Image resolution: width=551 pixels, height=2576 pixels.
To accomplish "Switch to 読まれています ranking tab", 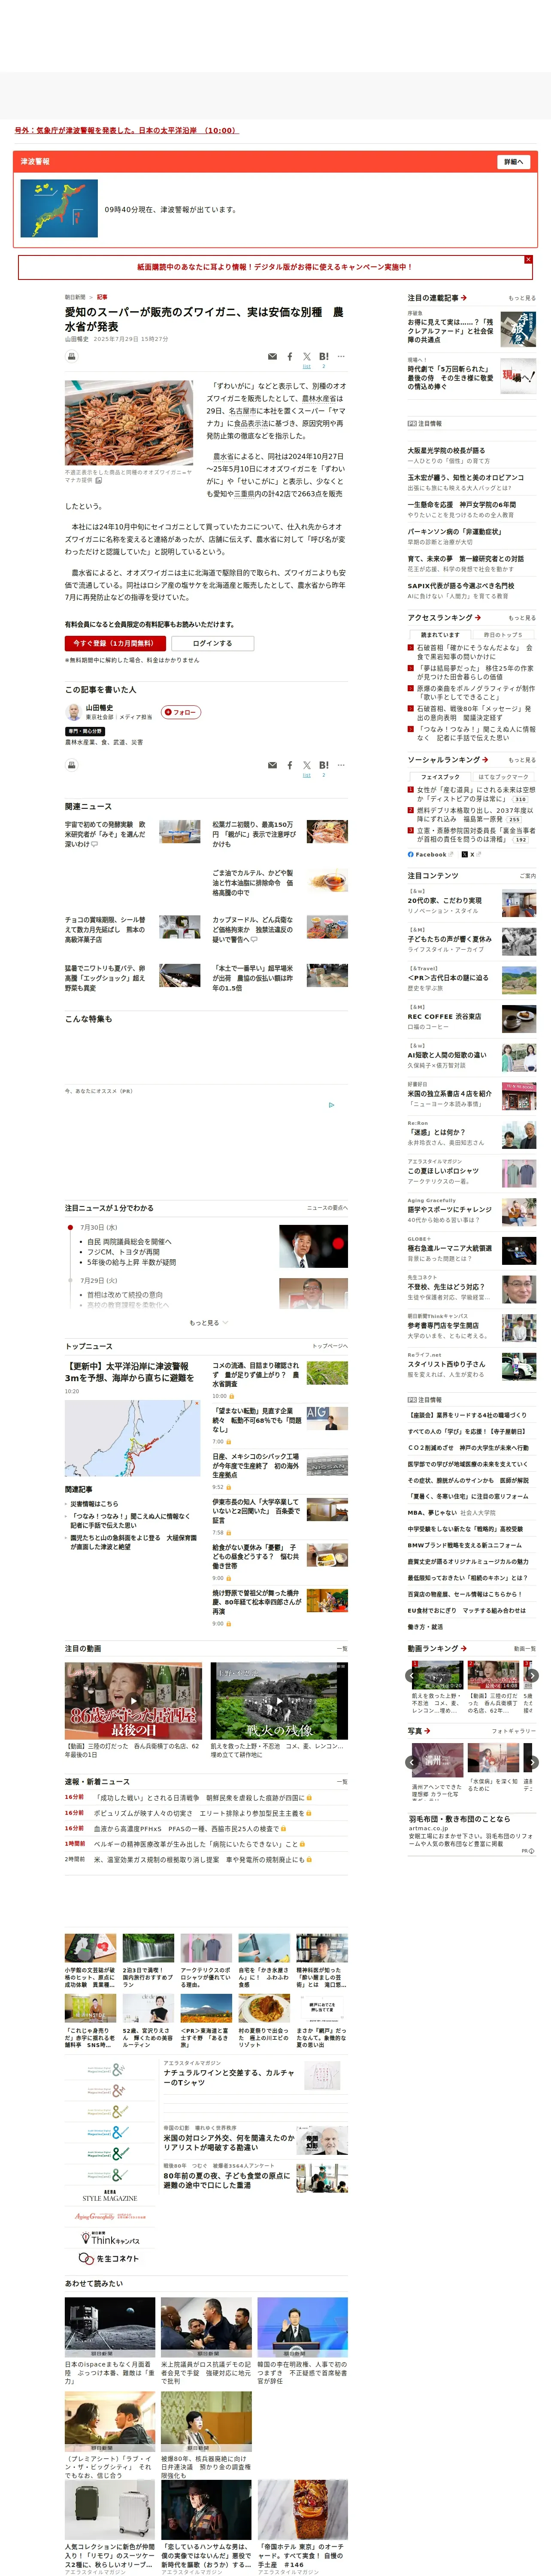I will [x=440, y=635].
